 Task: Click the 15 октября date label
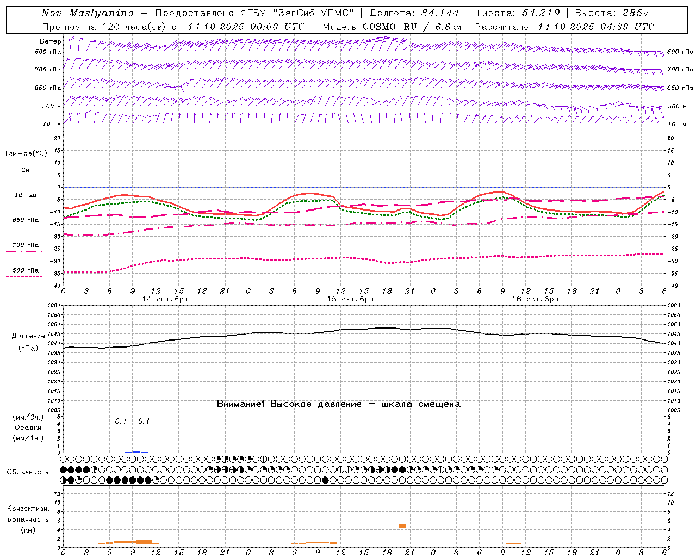[350, 299]
